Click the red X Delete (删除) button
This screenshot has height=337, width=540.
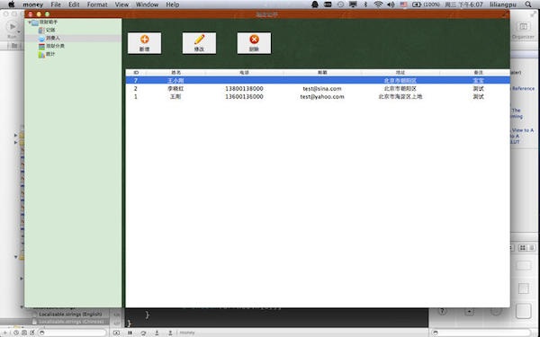tap(254, 43)
